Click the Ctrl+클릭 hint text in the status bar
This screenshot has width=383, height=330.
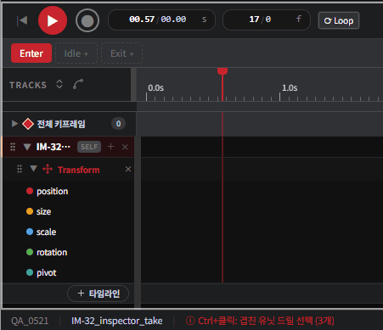coord(266,321)
